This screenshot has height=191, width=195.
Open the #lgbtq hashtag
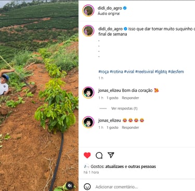[x=161, y=71]
